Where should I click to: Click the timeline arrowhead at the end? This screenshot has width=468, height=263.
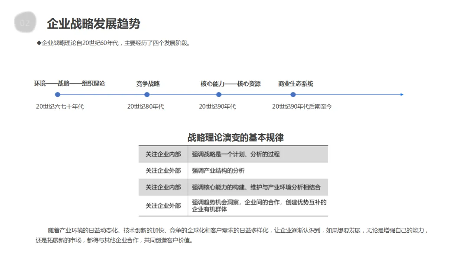(402, 95)
